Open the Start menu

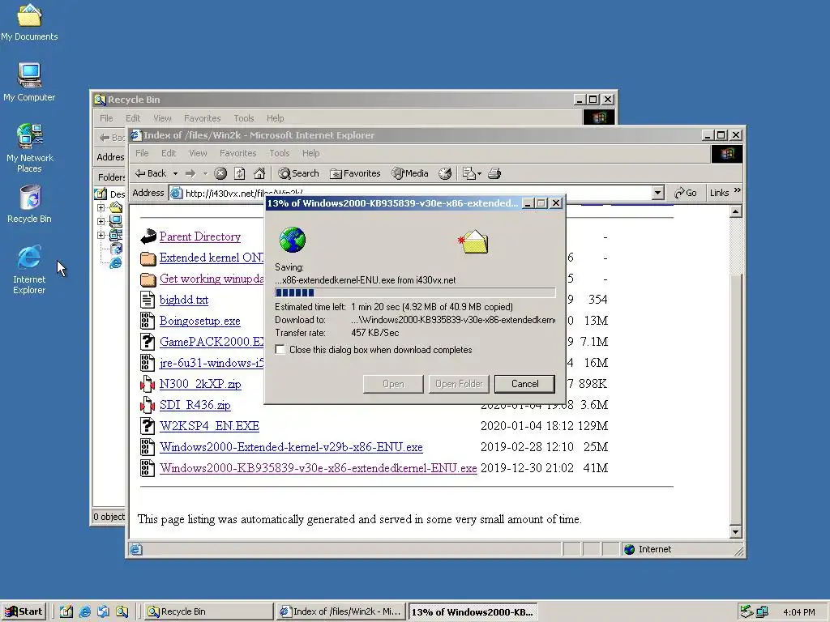point(24,611)
